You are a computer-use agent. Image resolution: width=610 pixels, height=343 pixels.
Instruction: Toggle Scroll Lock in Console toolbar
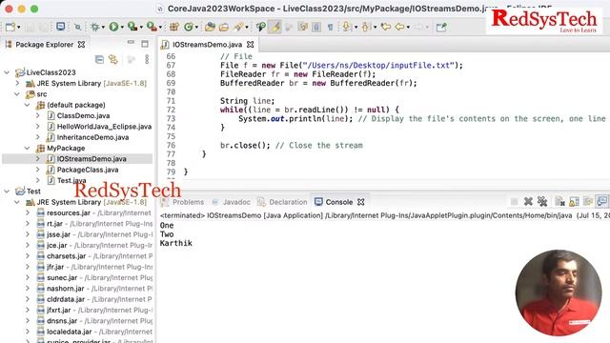574,201
